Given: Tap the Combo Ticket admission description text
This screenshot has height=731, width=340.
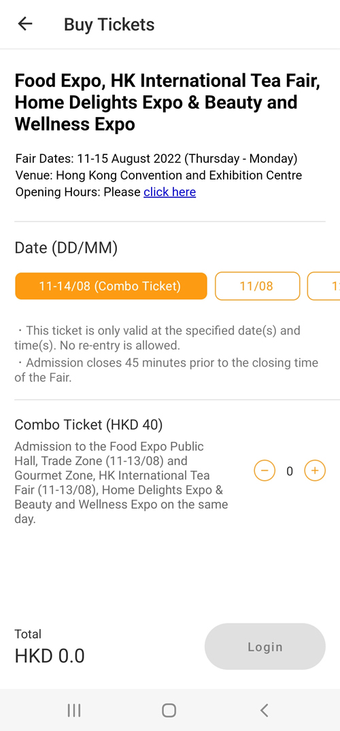Looking at the screenshot, I should [121, 483].
